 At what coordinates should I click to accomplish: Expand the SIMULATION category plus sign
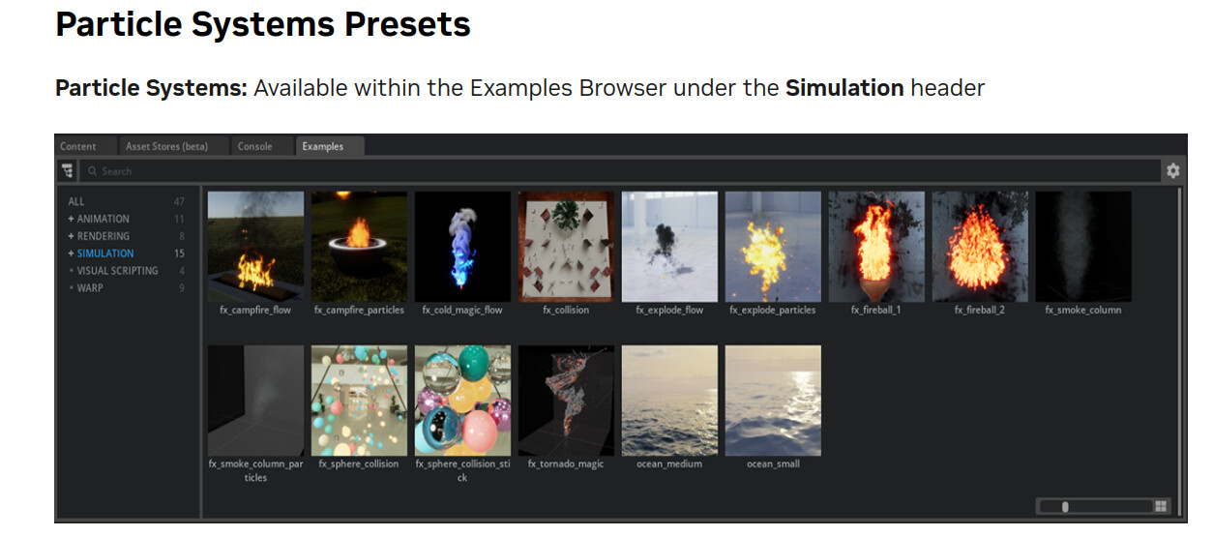(x=71, y=253)
